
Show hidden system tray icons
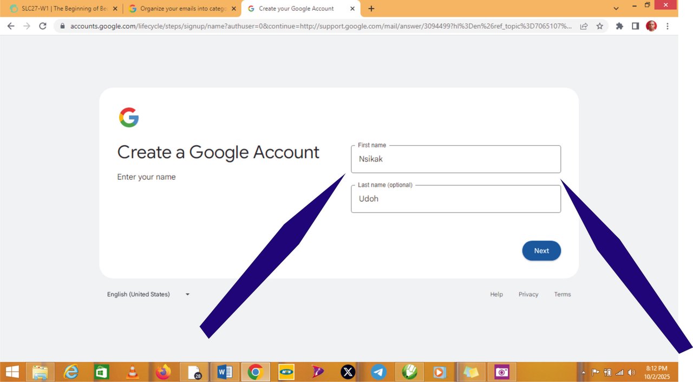click(x=584, y=373)
